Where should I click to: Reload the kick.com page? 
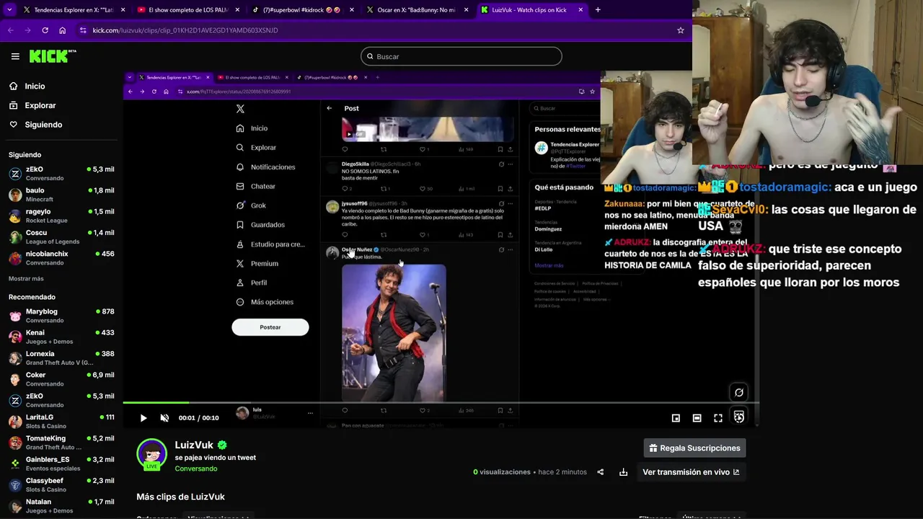(x=45, y=30)
